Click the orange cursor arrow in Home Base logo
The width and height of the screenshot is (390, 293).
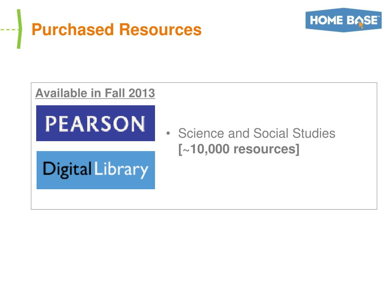click(361, 25)
